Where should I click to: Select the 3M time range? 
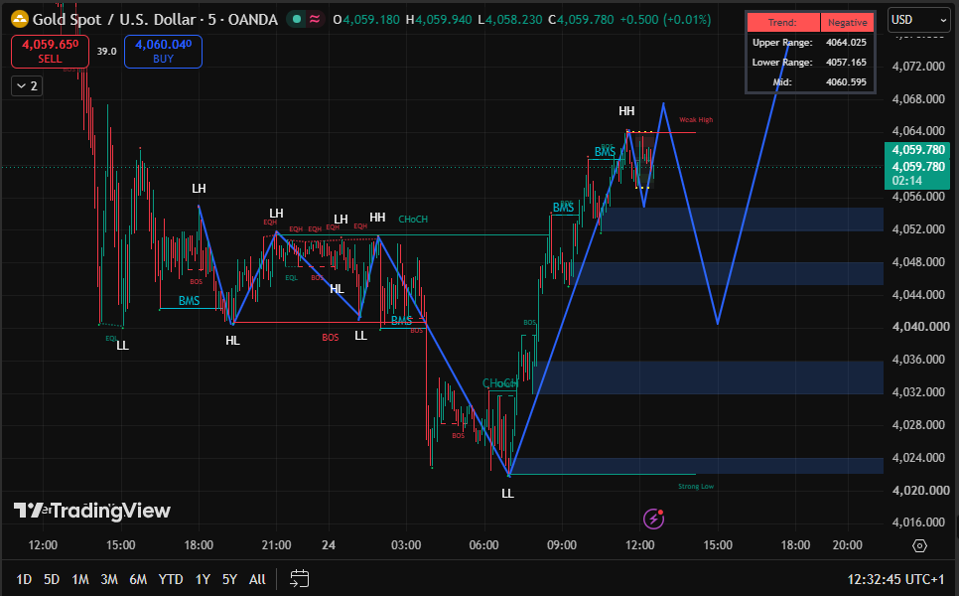pos(109,579)
